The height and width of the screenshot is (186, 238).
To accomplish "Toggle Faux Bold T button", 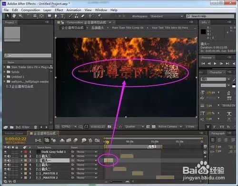I will 208,127.
